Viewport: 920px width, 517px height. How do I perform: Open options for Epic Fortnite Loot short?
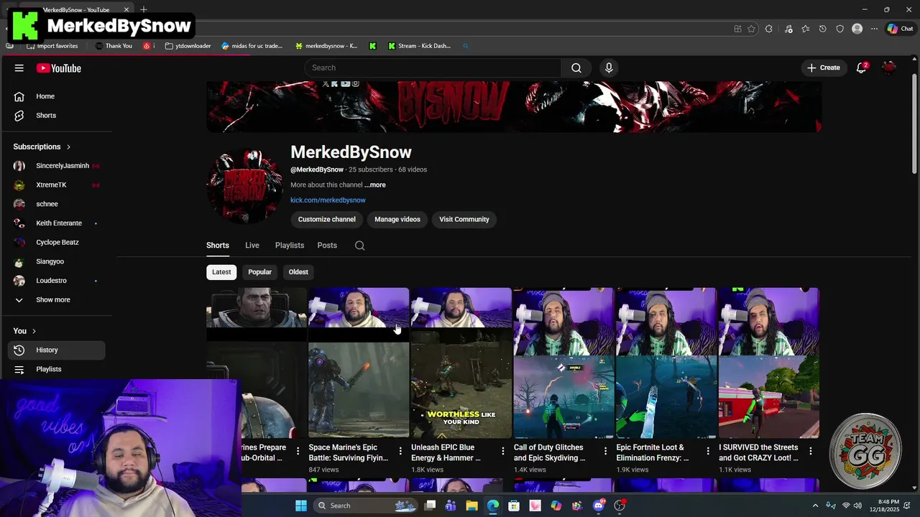(708, 452)
